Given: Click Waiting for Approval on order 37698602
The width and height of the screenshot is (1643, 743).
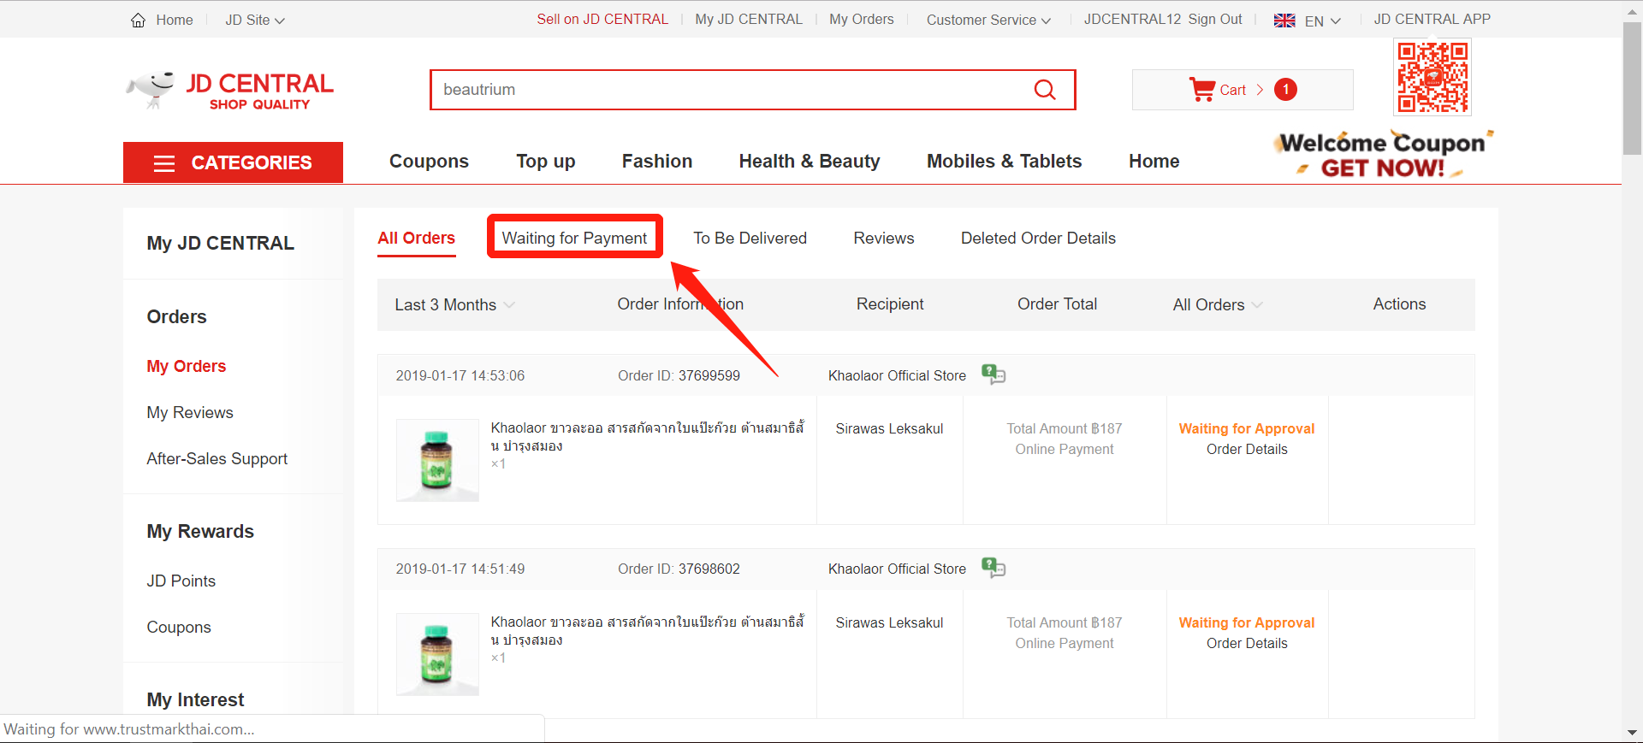Looking at the screenshot, I should (x=1247, y=622).
